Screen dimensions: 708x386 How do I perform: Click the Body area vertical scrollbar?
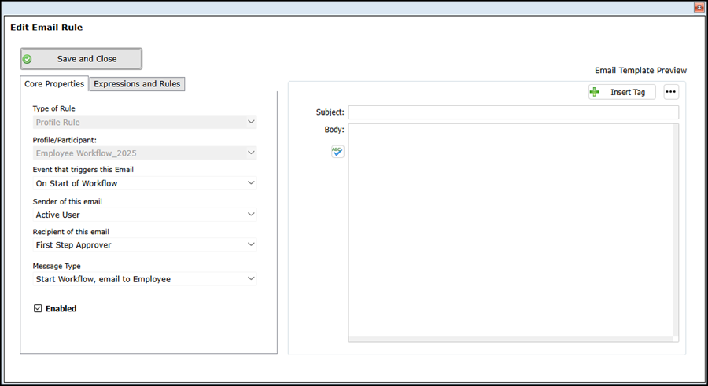(676, 228)
